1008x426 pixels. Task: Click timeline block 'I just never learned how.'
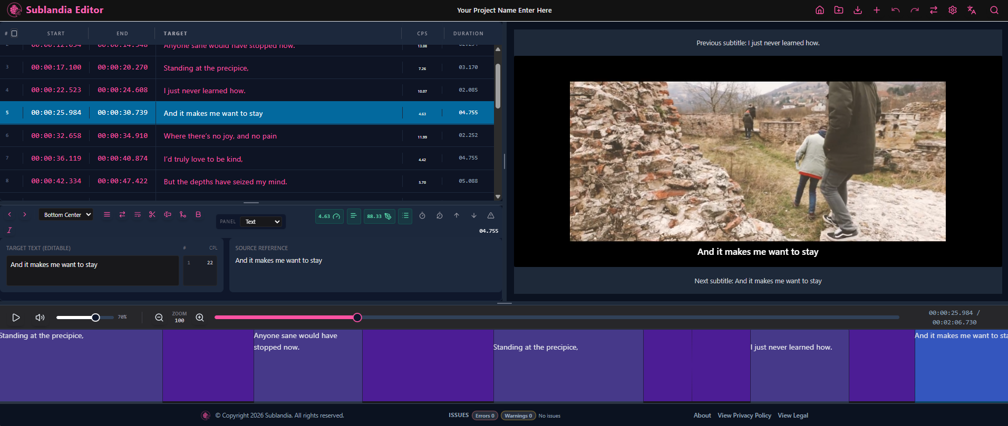[799, 366]
